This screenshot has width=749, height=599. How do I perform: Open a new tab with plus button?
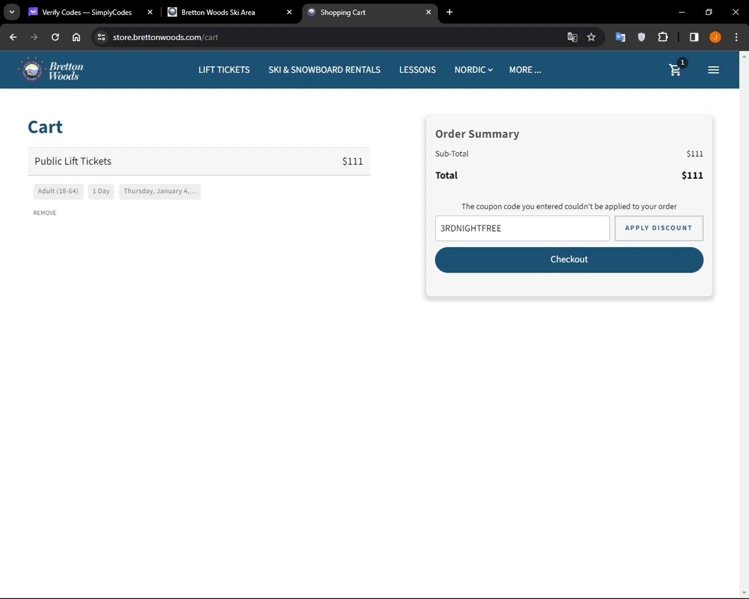tap(449, 12)
